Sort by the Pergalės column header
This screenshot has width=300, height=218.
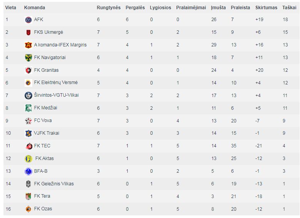[x=135, y=8]
